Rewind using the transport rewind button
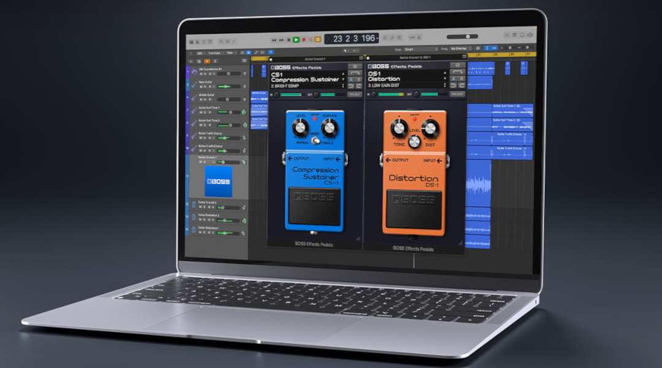The height and width of the screenshot is (368, 662). [x=273, y=40]
